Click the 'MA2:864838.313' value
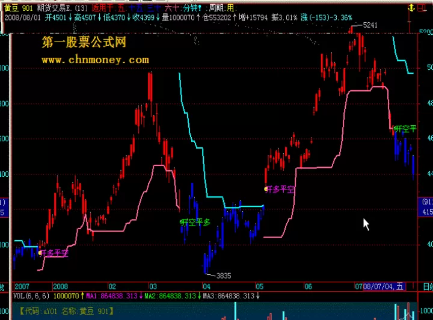 point(170,296)
